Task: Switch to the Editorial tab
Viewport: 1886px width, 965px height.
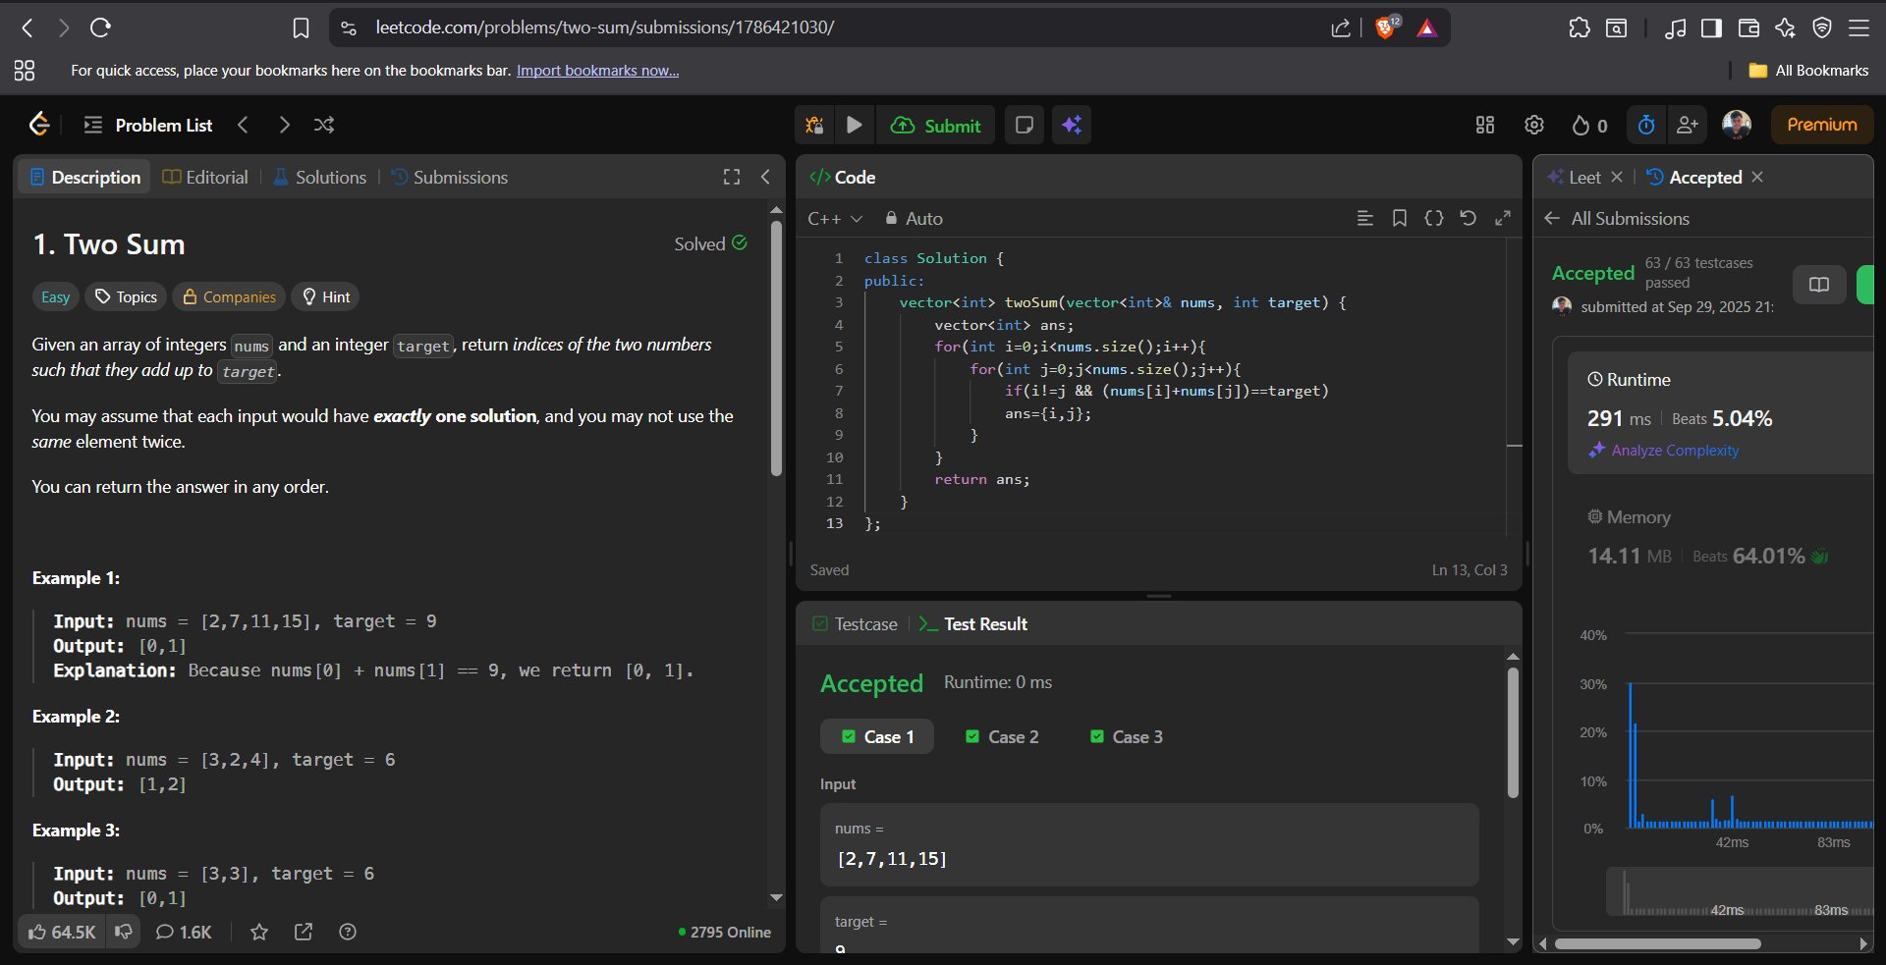Action: 205,177
